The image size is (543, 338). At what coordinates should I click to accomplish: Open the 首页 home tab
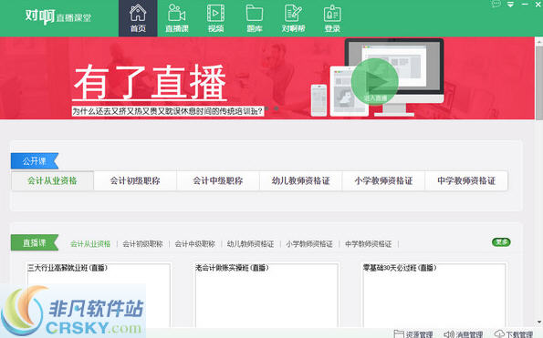138,18
